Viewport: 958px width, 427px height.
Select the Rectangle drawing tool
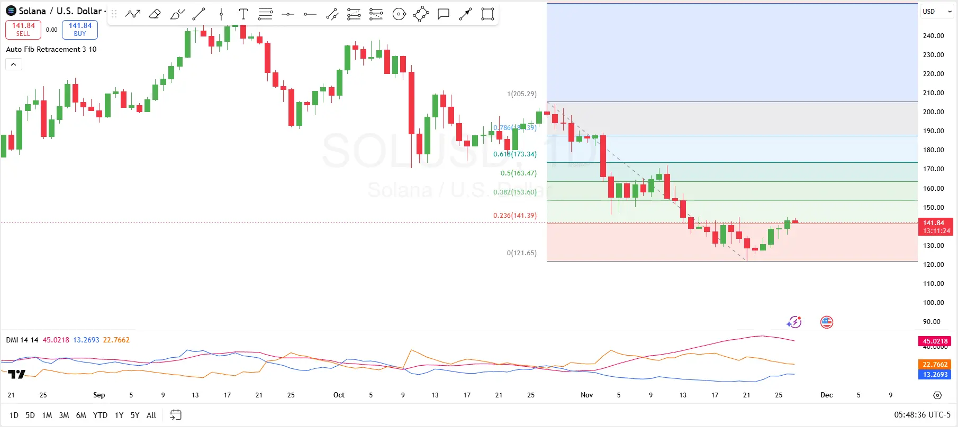(x=487, y=14)
